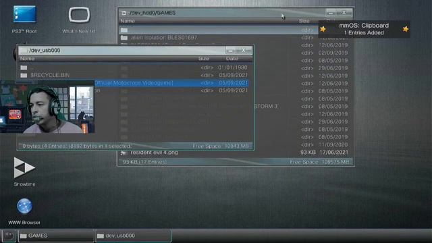
Task: Switch to the dev_usb000 taskbar item
Action: pyautogui.click(x=134, y=236)
